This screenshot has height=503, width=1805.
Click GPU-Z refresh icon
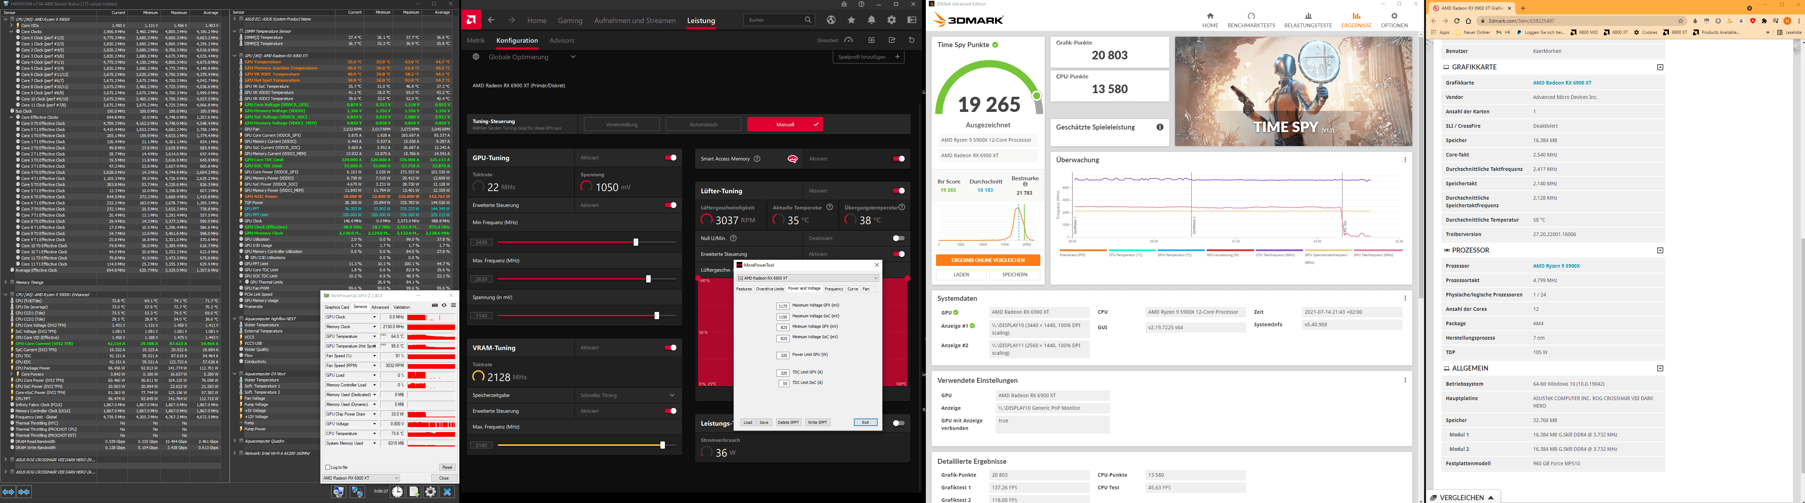click(x=444, y=305)
